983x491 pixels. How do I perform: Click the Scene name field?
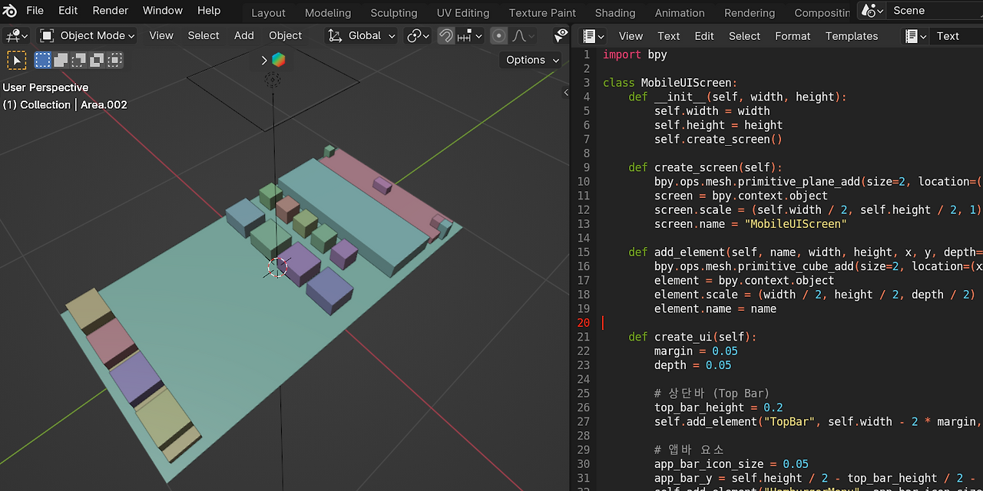pos(933,11)
